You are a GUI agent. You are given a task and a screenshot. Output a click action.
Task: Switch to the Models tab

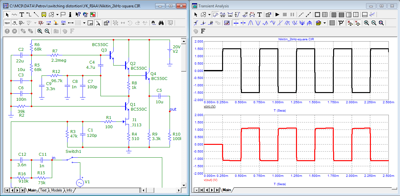(x=57, y=190)
